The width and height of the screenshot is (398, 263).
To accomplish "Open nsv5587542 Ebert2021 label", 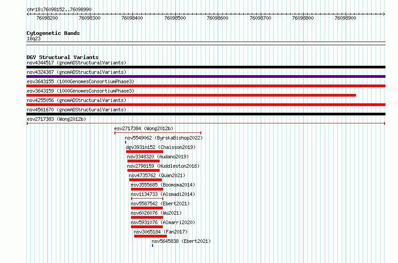I will 160,204.
